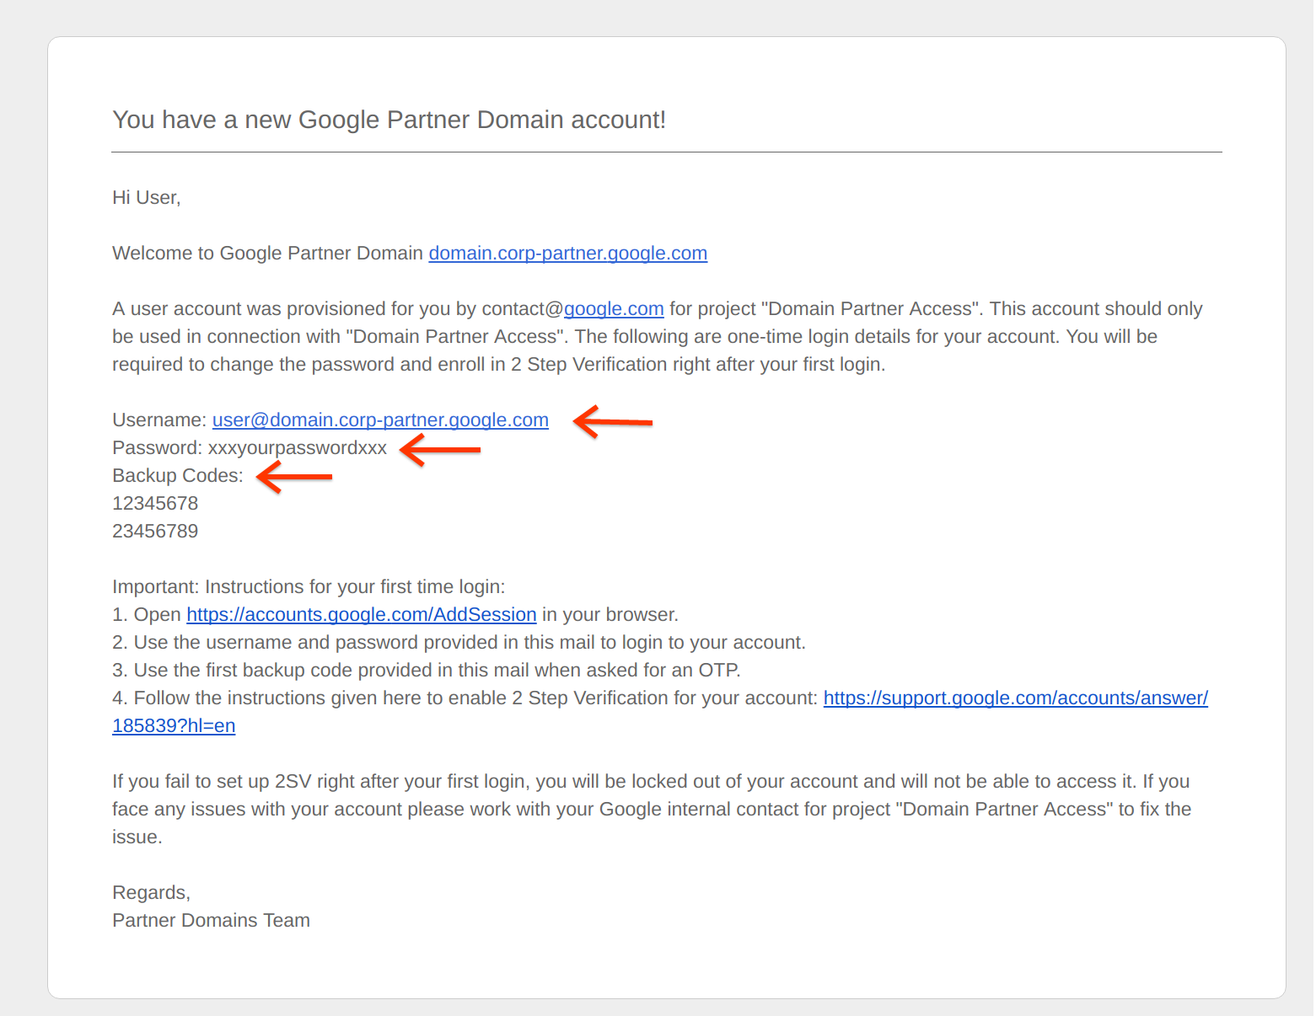Image resolution: width=1316 pixels, height=1016 pixels.
Task: Click the "Hi User," greeting
Action: pos(147,198)
